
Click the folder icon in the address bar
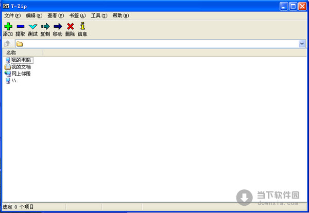(20, 44)
